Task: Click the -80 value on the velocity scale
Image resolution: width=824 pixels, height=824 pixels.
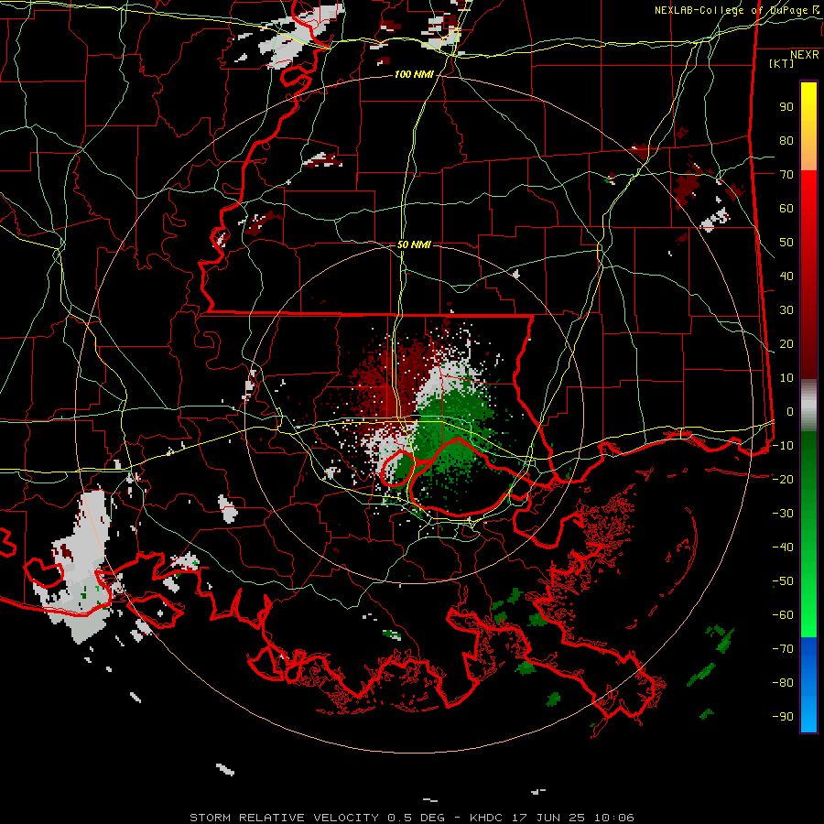Action: click(x=783, y=683)
